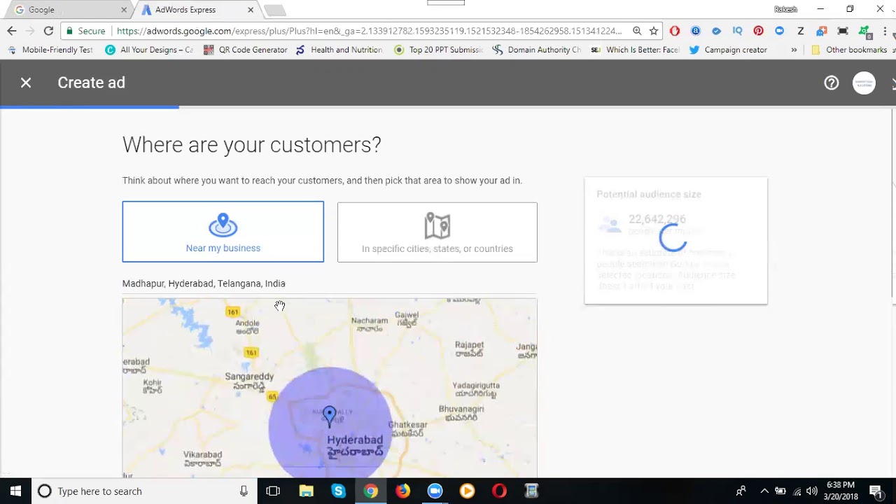Open the Other bookmarks folder

[849, 50]
